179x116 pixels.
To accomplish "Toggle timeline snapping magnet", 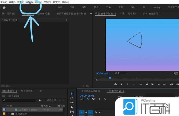I will tap(87, 99).
